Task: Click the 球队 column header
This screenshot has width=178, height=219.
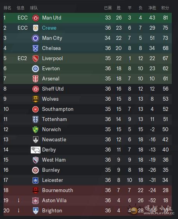Action: click(x=34, y=8)
